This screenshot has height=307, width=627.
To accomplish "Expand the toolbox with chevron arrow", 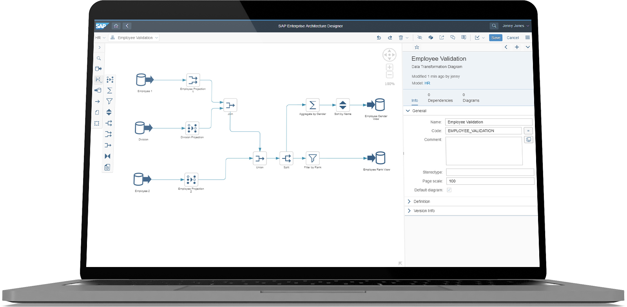I will coord(100,47).
